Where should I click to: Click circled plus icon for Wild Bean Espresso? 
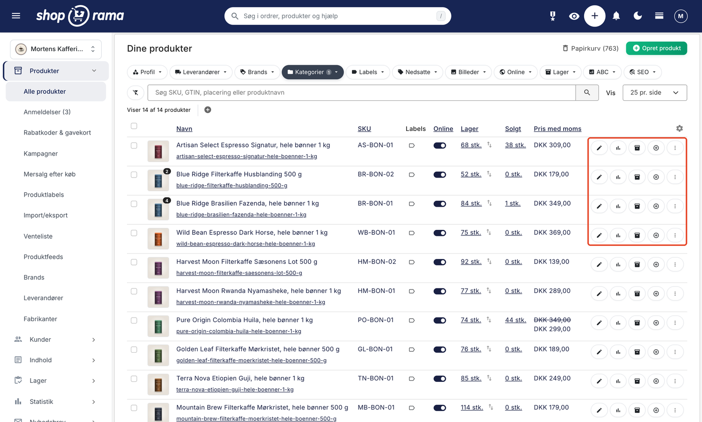pyautogui.click(x=656, y=235)
